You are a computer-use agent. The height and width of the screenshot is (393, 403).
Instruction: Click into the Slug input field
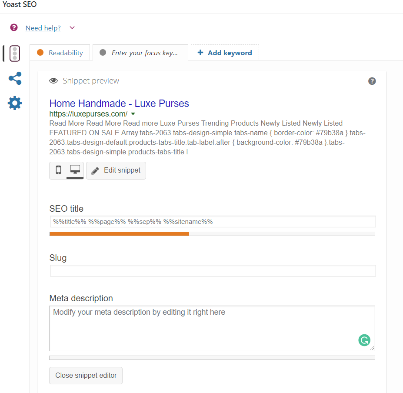[213, 270]
